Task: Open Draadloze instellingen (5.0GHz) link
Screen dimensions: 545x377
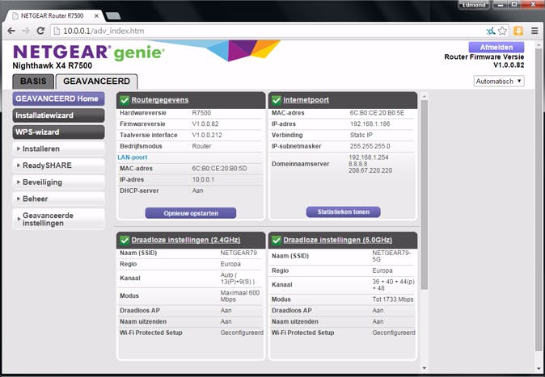Action: pos(337,240)
